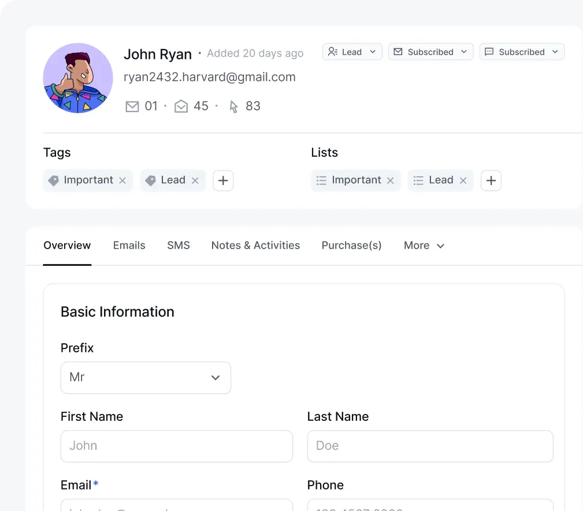This screenshot has width=583, height=511.
Task: Click the email address ryan2432.harvard@gmail.com
Action: coord(210,77)
